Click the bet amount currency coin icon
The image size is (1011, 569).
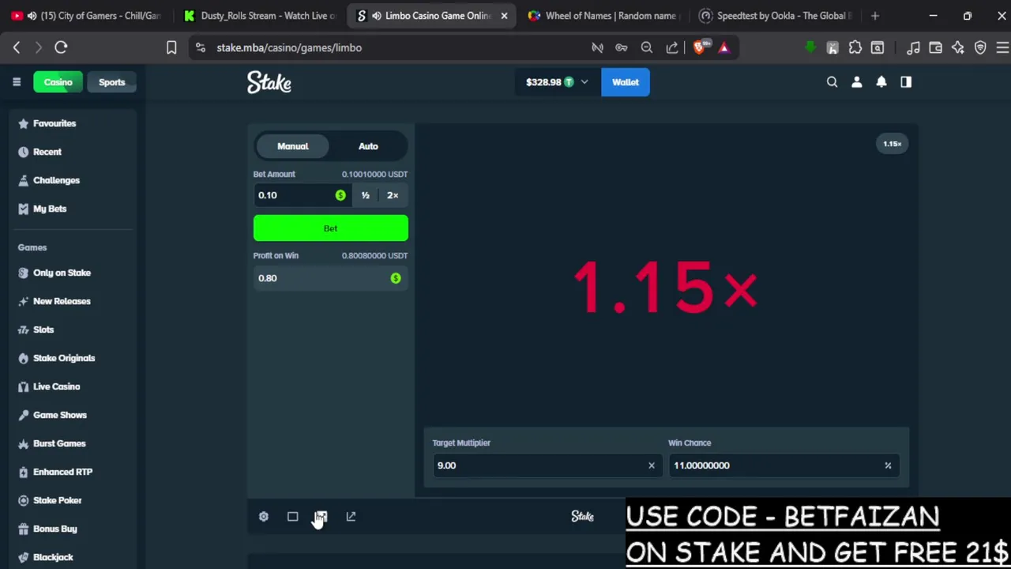tap(340, 195)
